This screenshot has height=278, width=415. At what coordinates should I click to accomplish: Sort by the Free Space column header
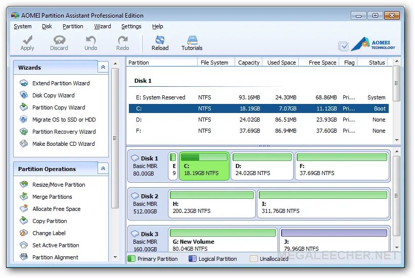click(x=319, y=63)
